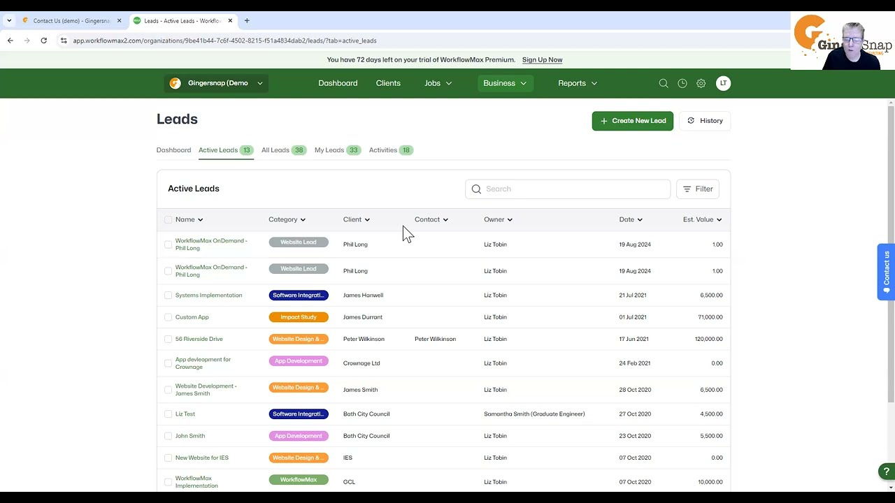The height and width of the screenshot is (503, 895).
Task: Tick checkbox for John Smith lead
Action: click(x=168, y=436)
